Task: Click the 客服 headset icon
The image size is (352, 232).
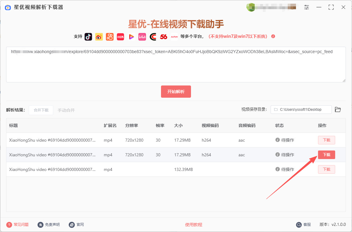Action: pyautogui.click(x=299, y=225)
